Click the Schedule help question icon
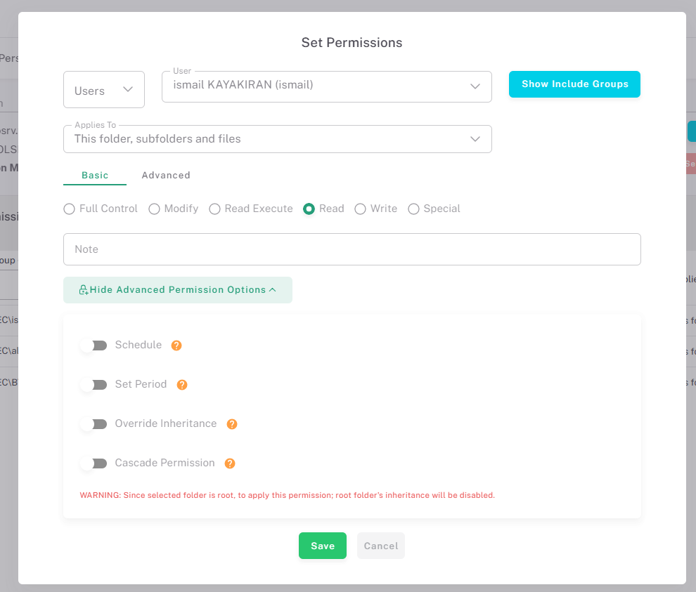Screen dimensions: 696x592 (x=176, y=346)
